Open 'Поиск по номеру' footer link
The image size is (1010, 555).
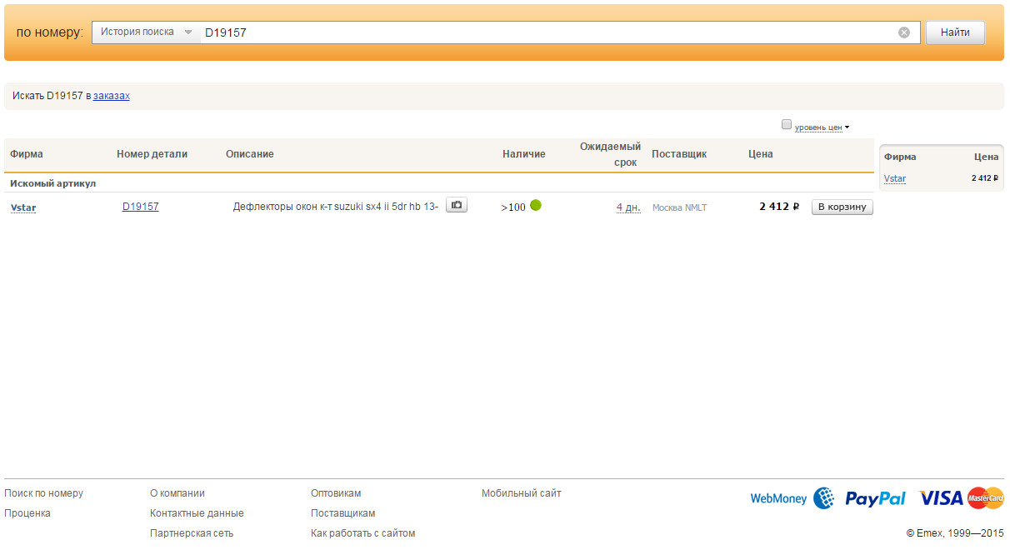(44, 493)
